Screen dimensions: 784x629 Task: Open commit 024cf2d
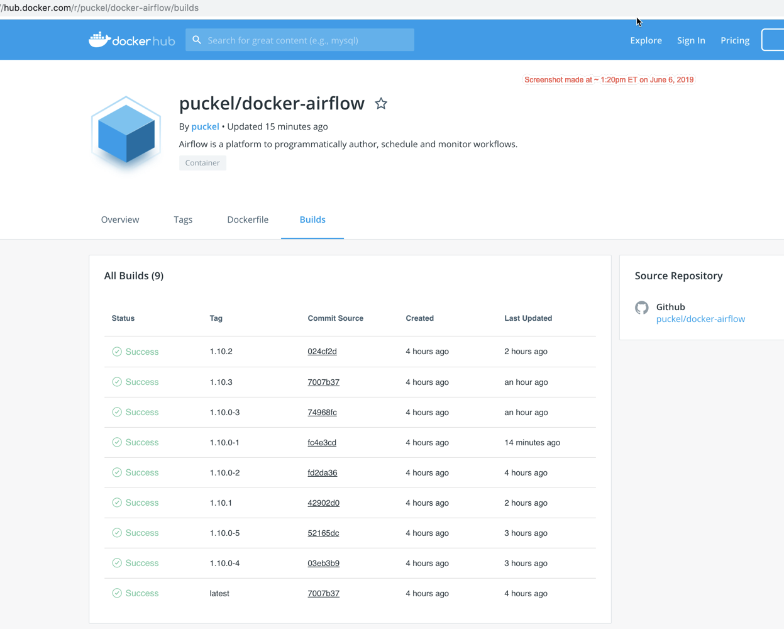(x=322, y=352)
